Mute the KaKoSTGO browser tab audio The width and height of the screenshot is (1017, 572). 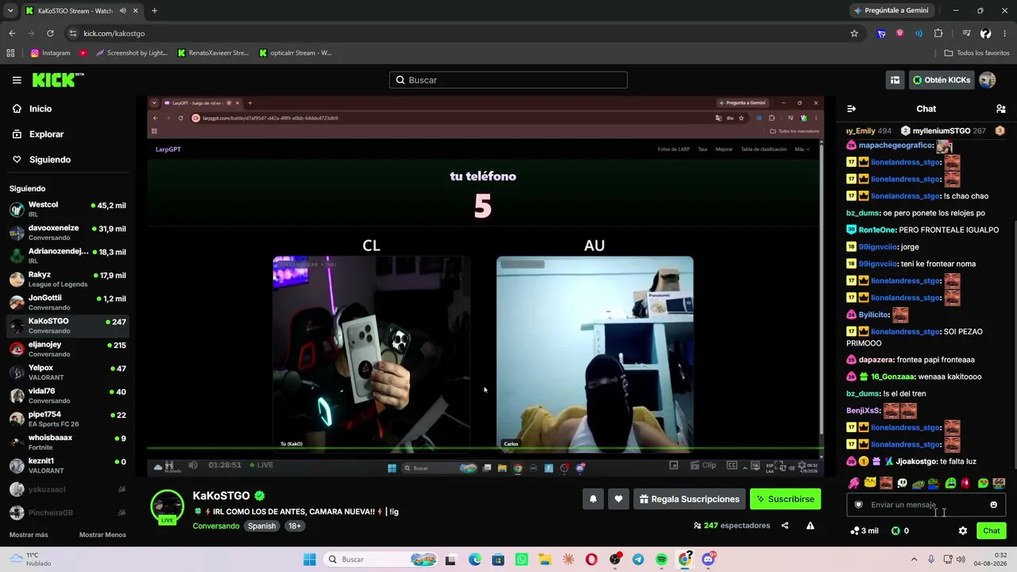click(x=122, y=11)
